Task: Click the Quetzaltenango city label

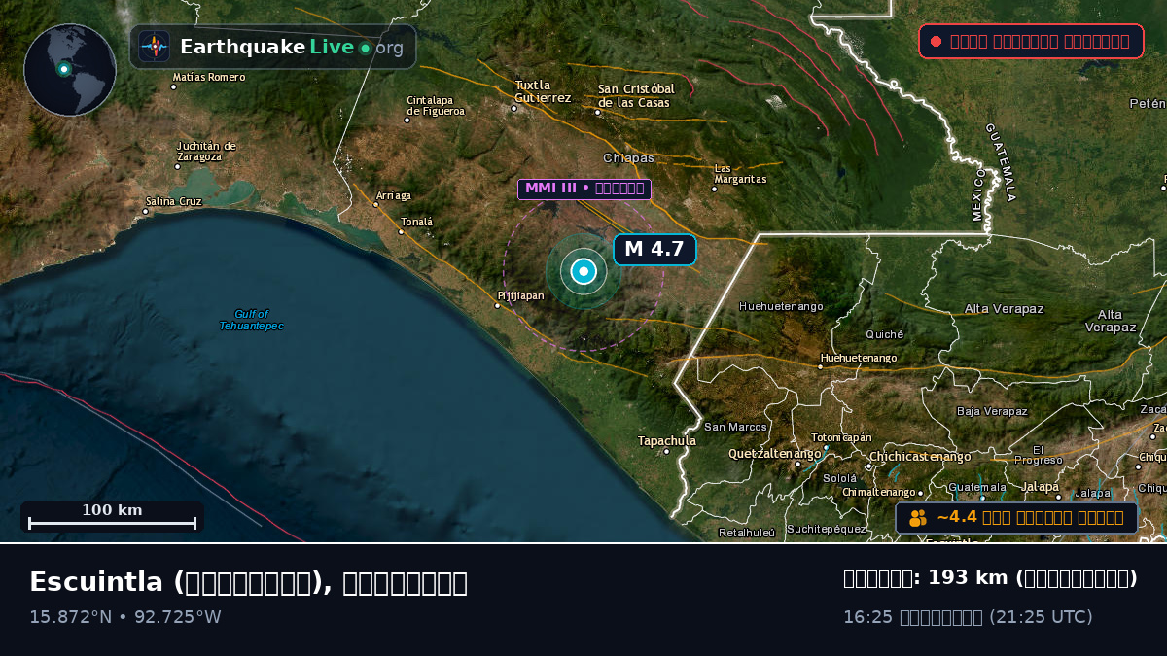Action: click(x=775, y=453)
